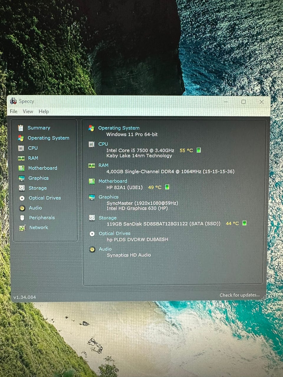The height and width of the screenshot is (377, 283).
Task: Select Storage in the sidebar
Action: [x=38, y=188]
